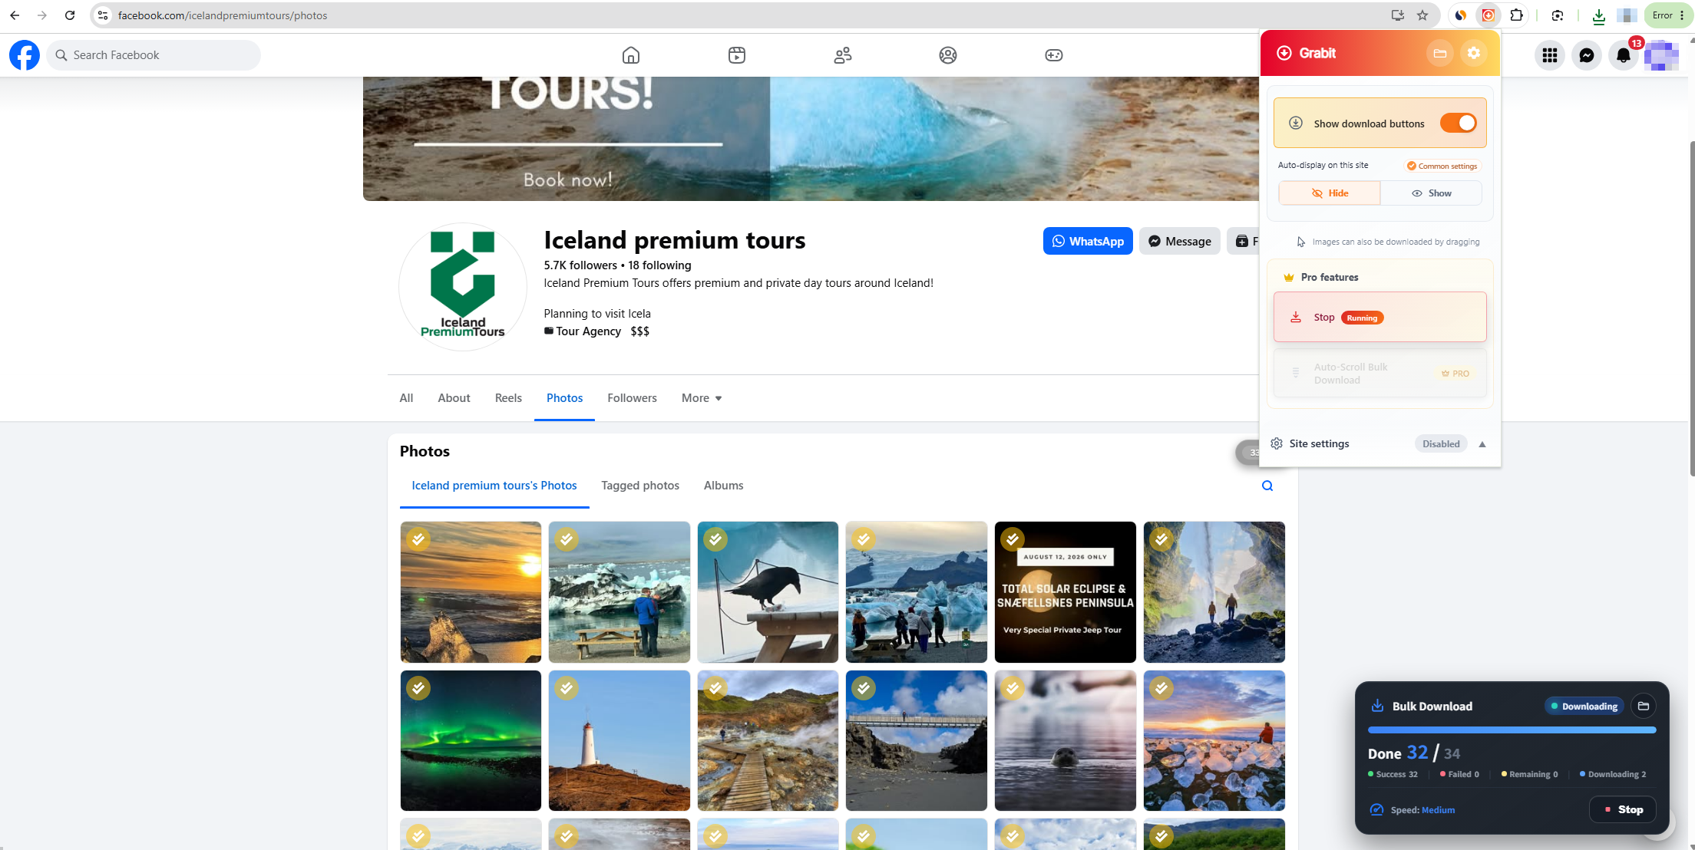Viewport: 1695px width, 850px height.
Task: Select Hide for auto-display on this site
Action: point(1330,193)
